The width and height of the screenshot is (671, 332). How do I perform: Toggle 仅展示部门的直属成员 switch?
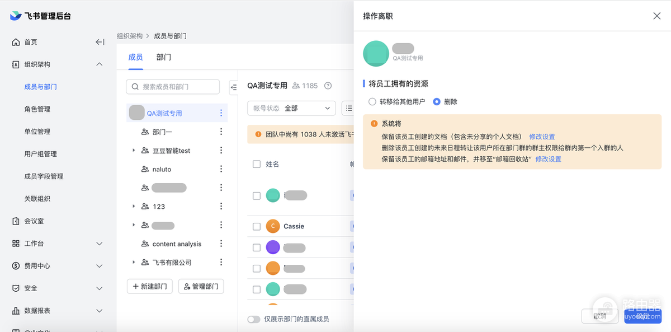point(254,319)
